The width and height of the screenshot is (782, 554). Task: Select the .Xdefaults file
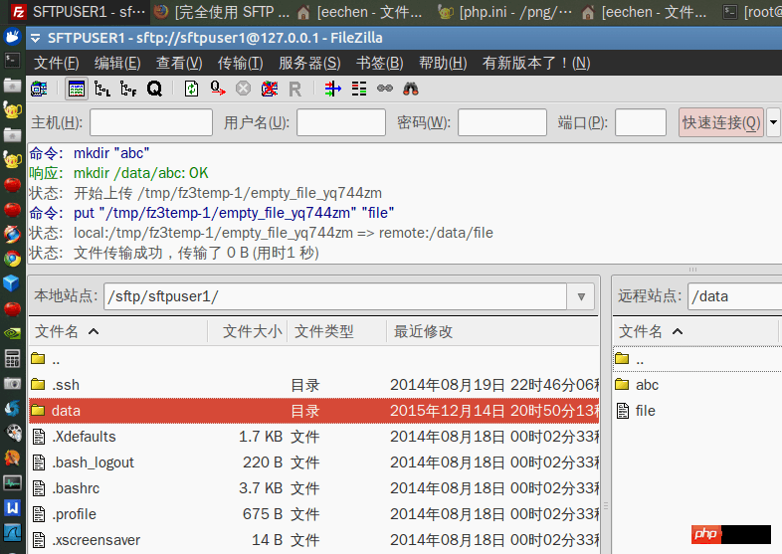click(x=314, y=437)
